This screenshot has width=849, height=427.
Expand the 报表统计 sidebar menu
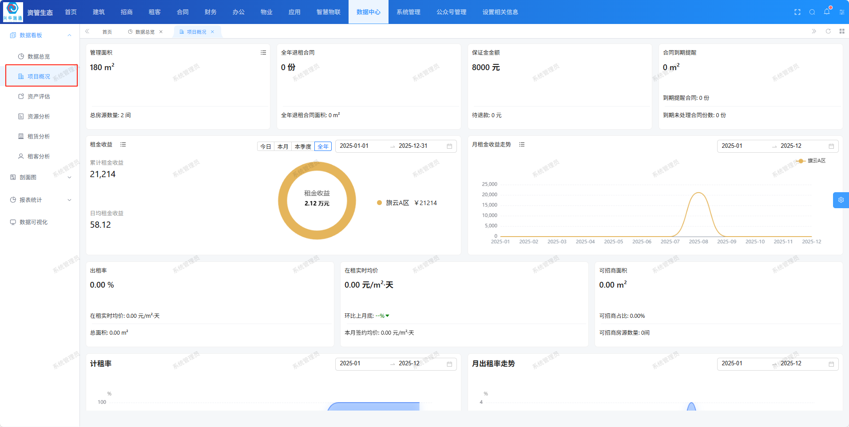pos(69,200)
